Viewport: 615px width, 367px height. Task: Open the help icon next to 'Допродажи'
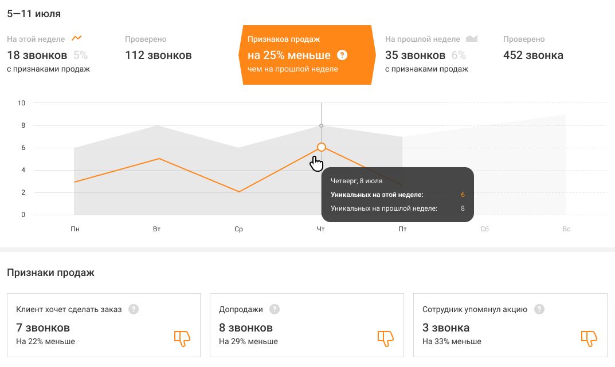(275, 309)
